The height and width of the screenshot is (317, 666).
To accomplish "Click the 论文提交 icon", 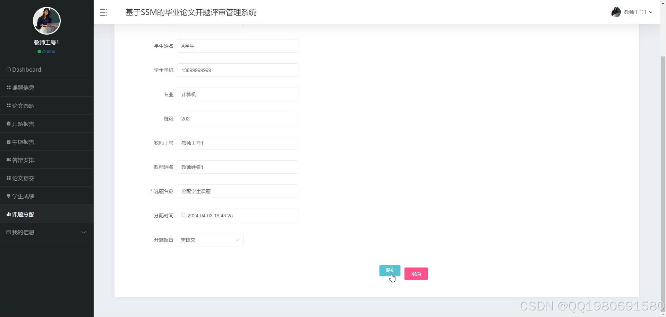I will point(8,178).
